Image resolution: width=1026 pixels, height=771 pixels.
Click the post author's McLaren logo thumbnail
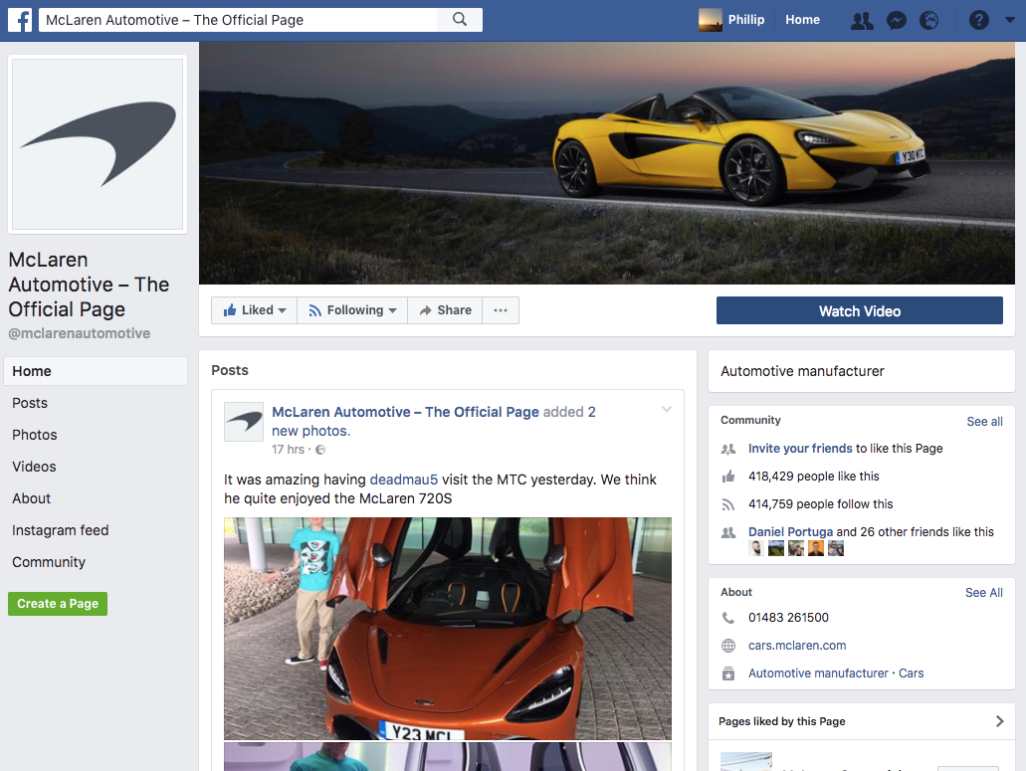[244, 422]
